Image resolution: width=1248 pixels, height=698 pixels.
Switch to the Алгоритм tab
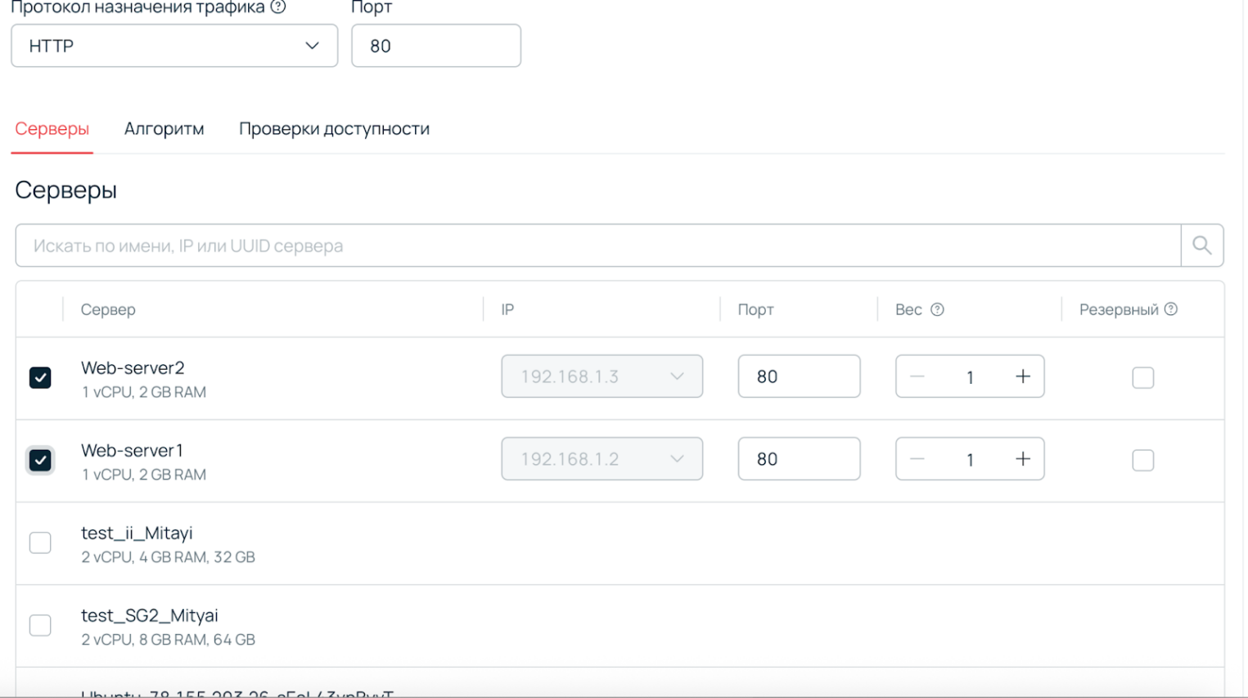[164, 128]
